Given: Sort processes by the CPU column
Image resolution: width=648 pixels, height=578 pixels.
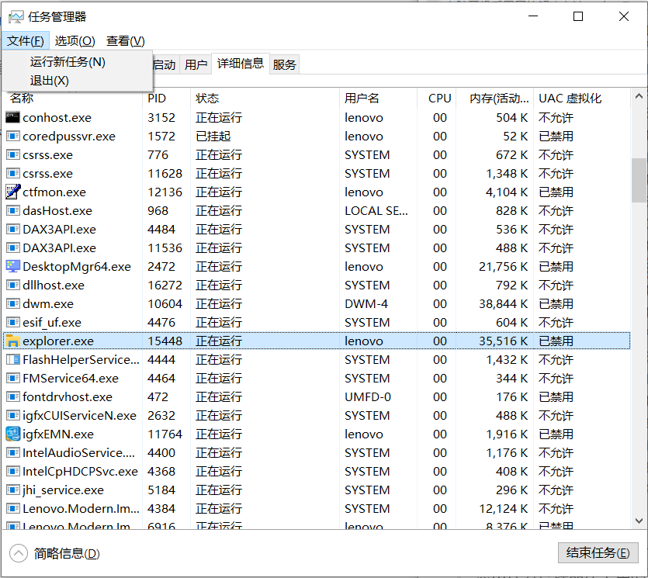Looking at the screenshot, I should tap(439, 98).
